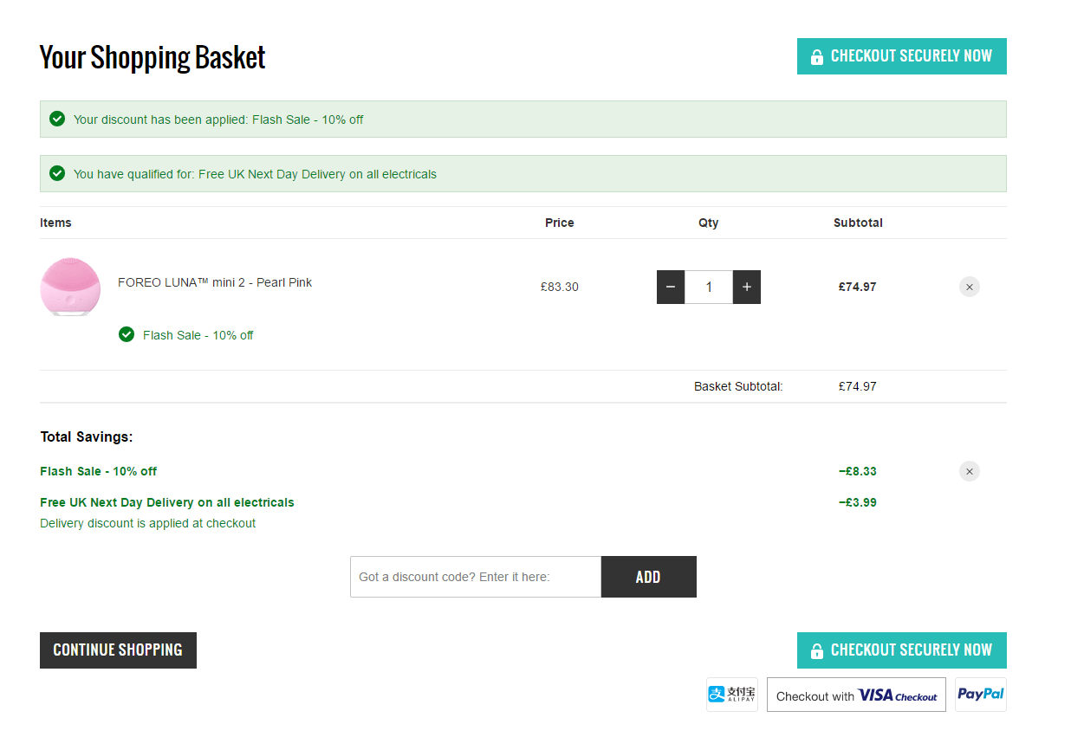Image resolution: width=1071 pixels, height=737 pixels.
Task: Pay with the Alipay icon
Action: (x=732, y=695)
